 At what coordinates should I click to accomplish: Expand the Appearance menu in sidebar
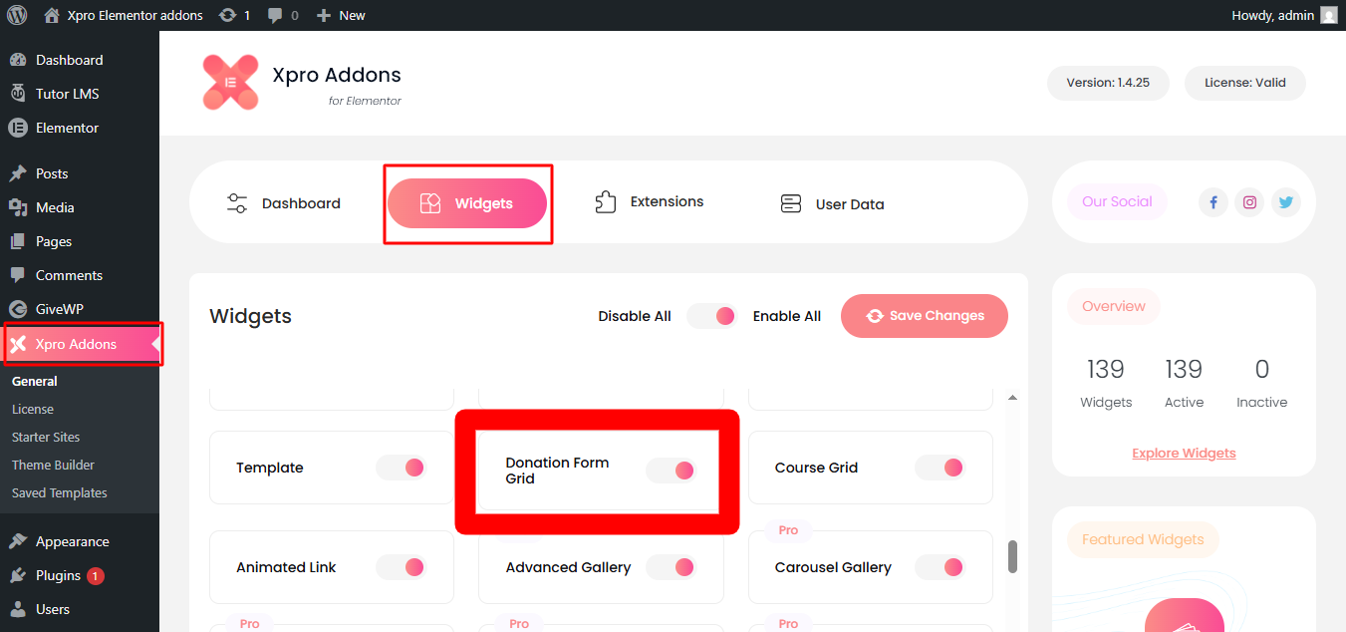point(72,541)
